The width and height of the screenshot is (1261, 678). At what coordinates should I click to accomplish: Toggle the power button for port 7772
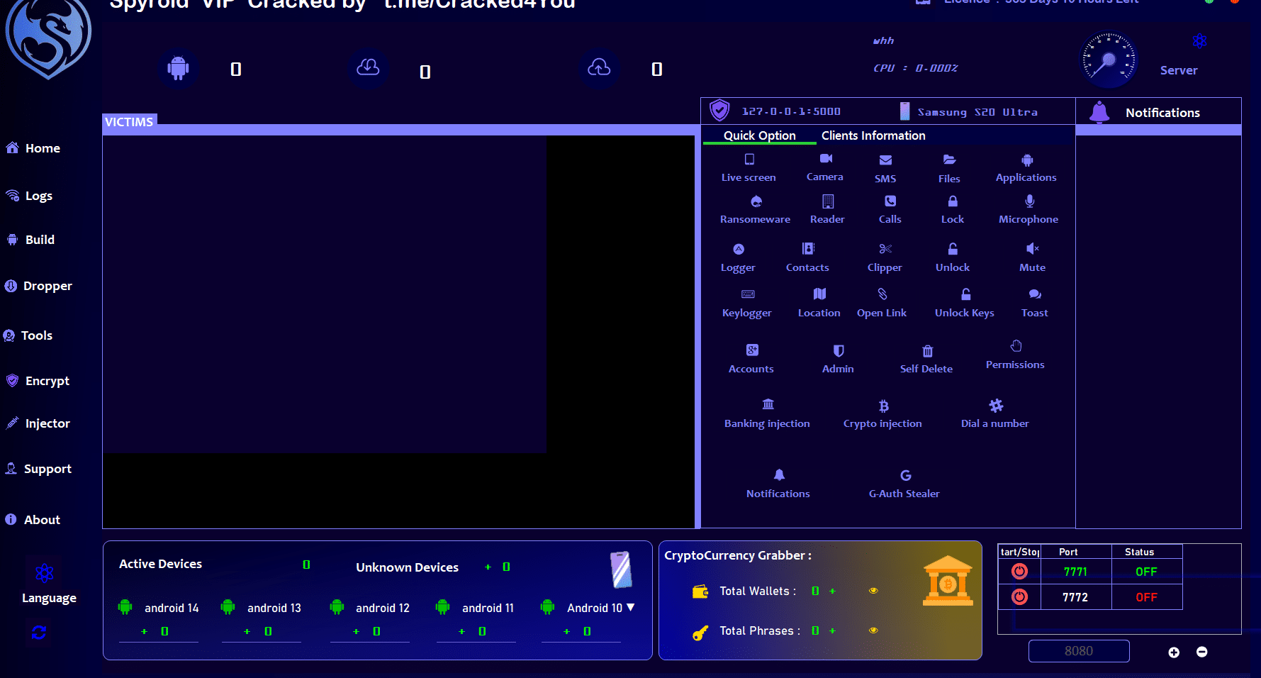click(x=1019, y=597)
